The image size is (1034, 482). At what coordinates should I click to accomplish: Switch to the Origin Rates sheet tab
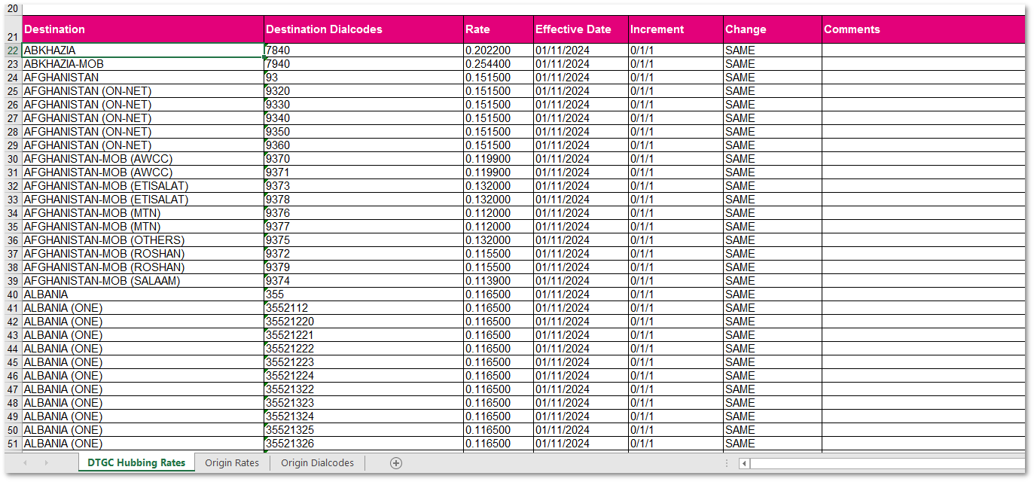[x=232, y=463]
